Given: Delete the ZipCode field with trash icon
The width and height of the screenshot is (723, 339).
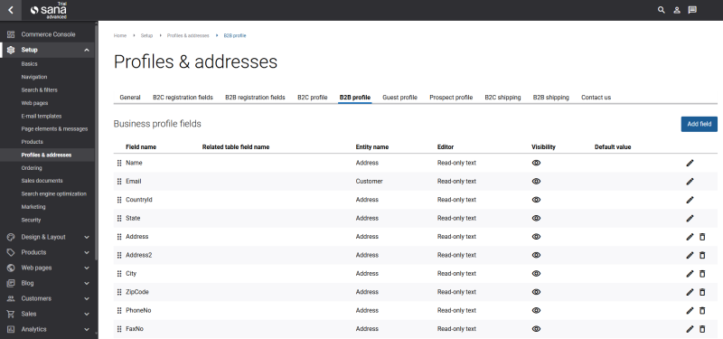Looking at the screenshot, I should tap(702, 292).
